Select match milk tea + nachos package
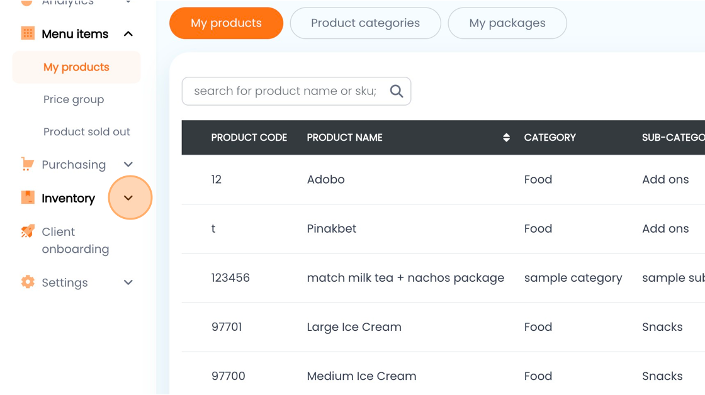This screenshot has width=705, height=395. (x=405, y=278)
